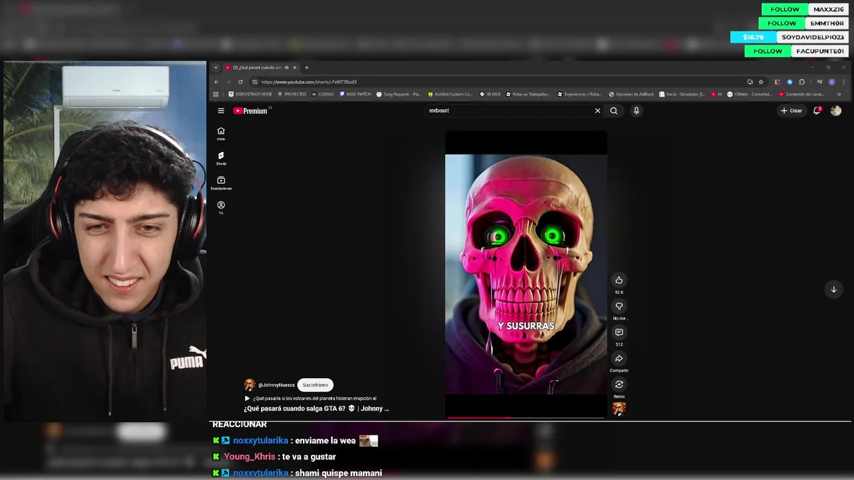Click the YouTube Premium logo
The image size is (854, 480).
tap(251, 111)
